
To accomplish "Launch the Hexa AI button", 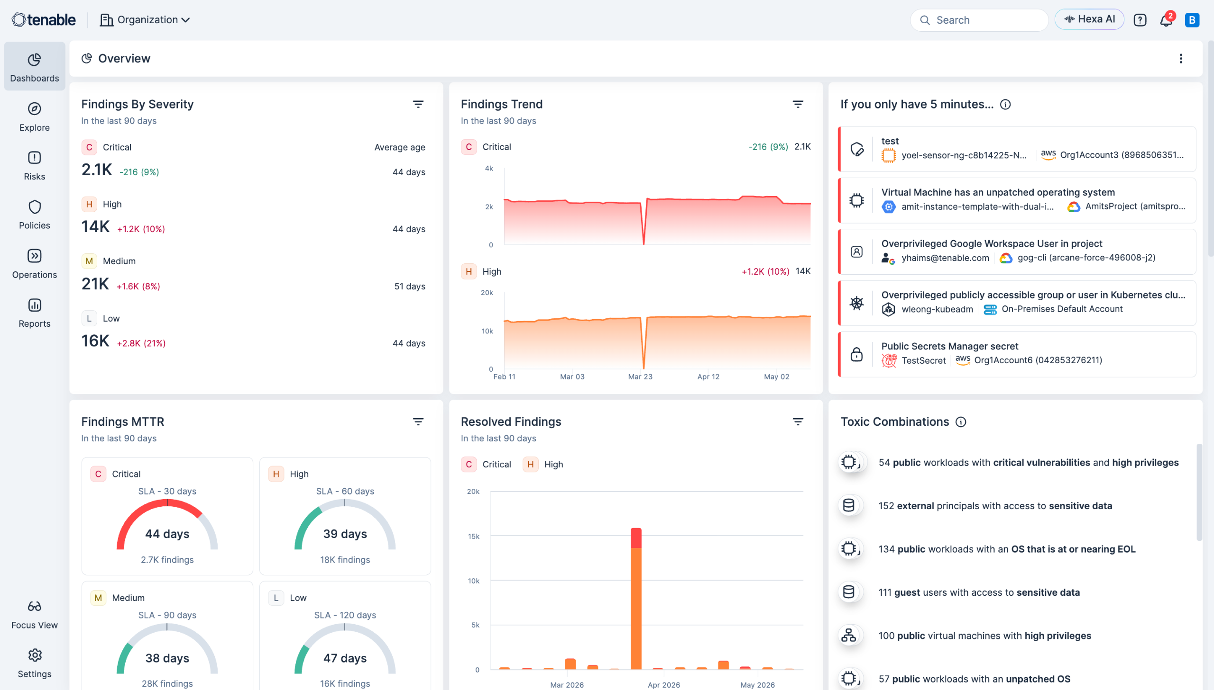I will (1089, 19).
